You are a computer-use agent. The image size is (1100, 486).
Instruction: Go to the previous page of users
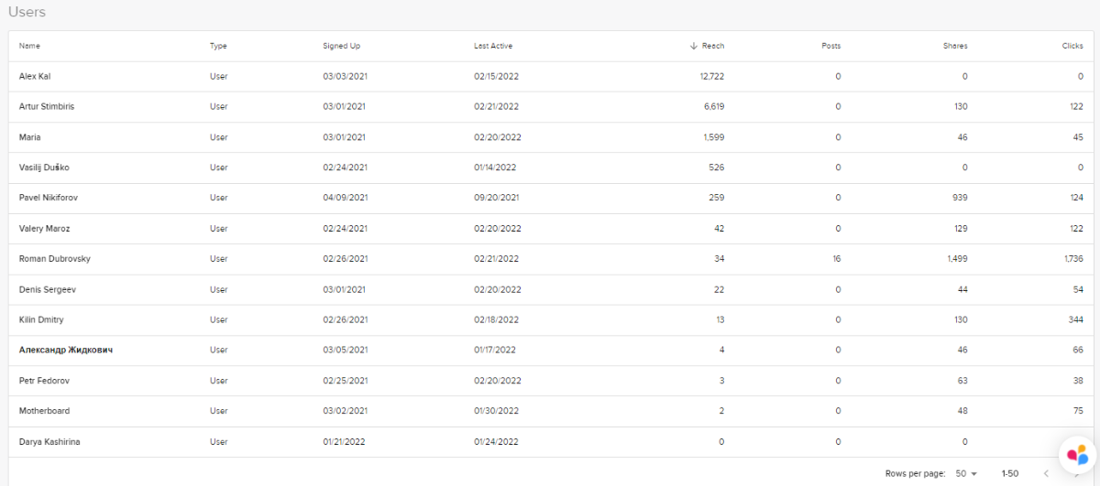[1047, 473]
